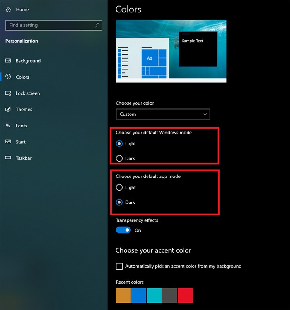Click the Fonts icon
Image resolution: width=290 pixels, height=310 pixels.
[8, 125]
